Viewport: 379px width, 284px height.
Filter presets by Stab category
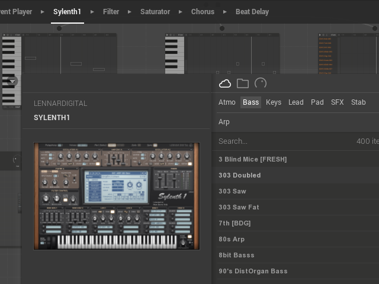tap(358, 102)
